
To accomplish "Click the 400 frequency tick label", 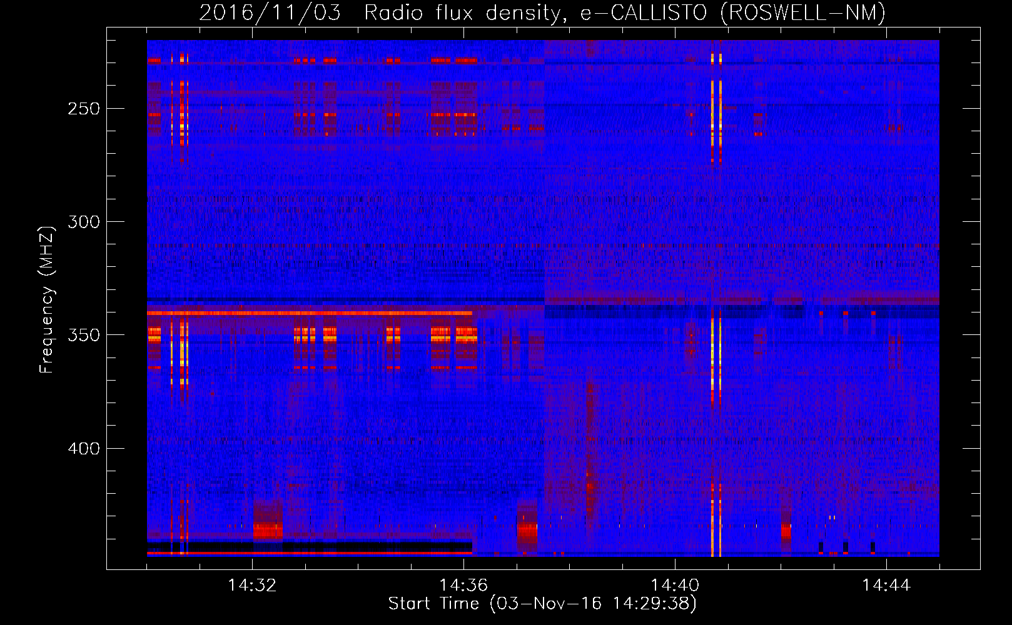I will (x=83, y=448).
